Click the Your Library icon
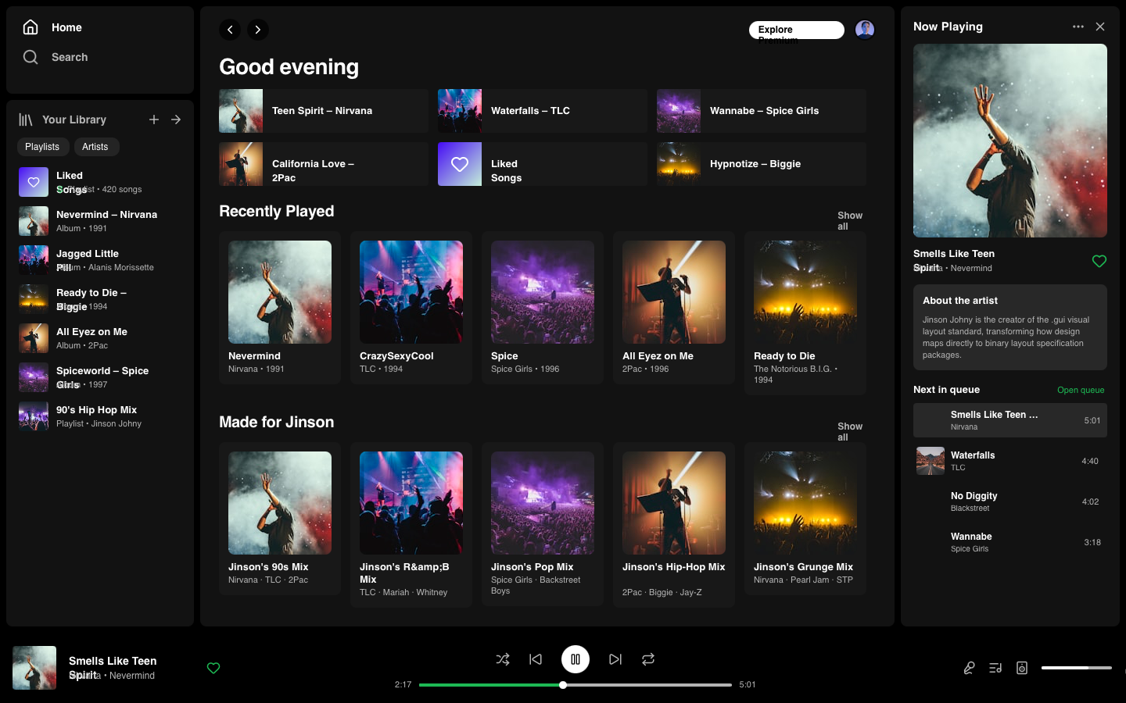 point(26,120)
